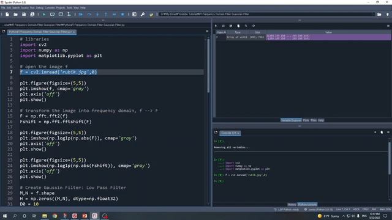392x220 pixels.
Task: Click the conda Python environment status entry
Action: click(319, 210)
